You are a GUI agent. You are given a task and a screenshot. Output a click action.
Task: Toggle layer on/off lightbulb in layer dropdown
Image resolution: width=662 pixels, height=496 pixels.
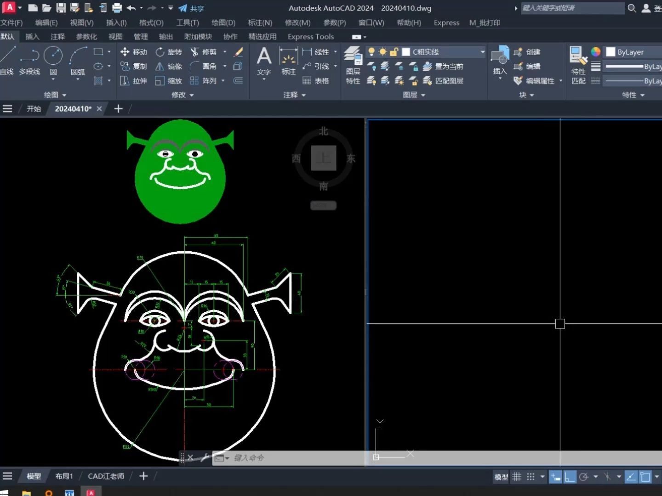point(371,52)
